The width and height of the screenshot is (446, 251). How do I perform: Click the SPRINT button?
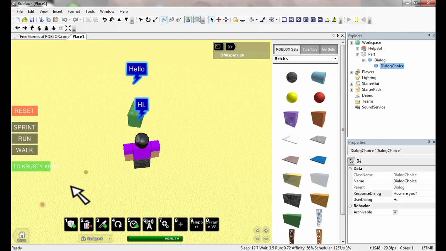[x=24, y=127]
